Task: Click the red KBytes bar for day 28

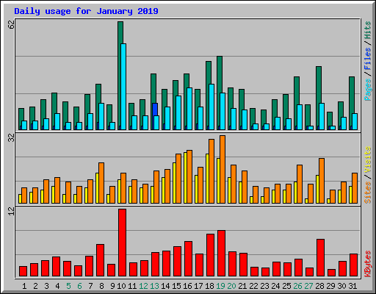Action: click(x=320, y=258)
